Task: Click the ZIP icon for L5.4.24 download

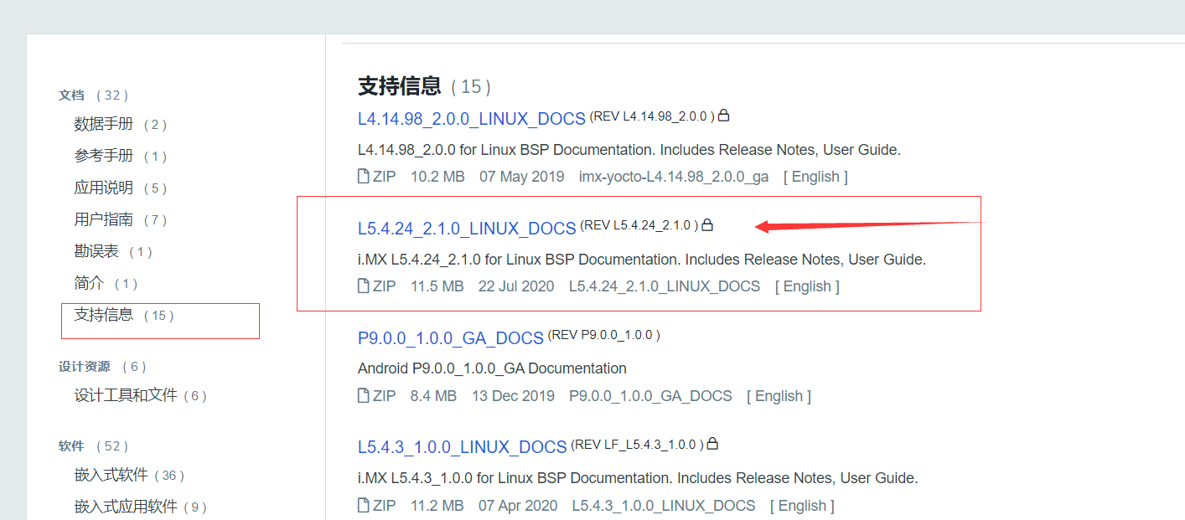Action: point(364,286)
